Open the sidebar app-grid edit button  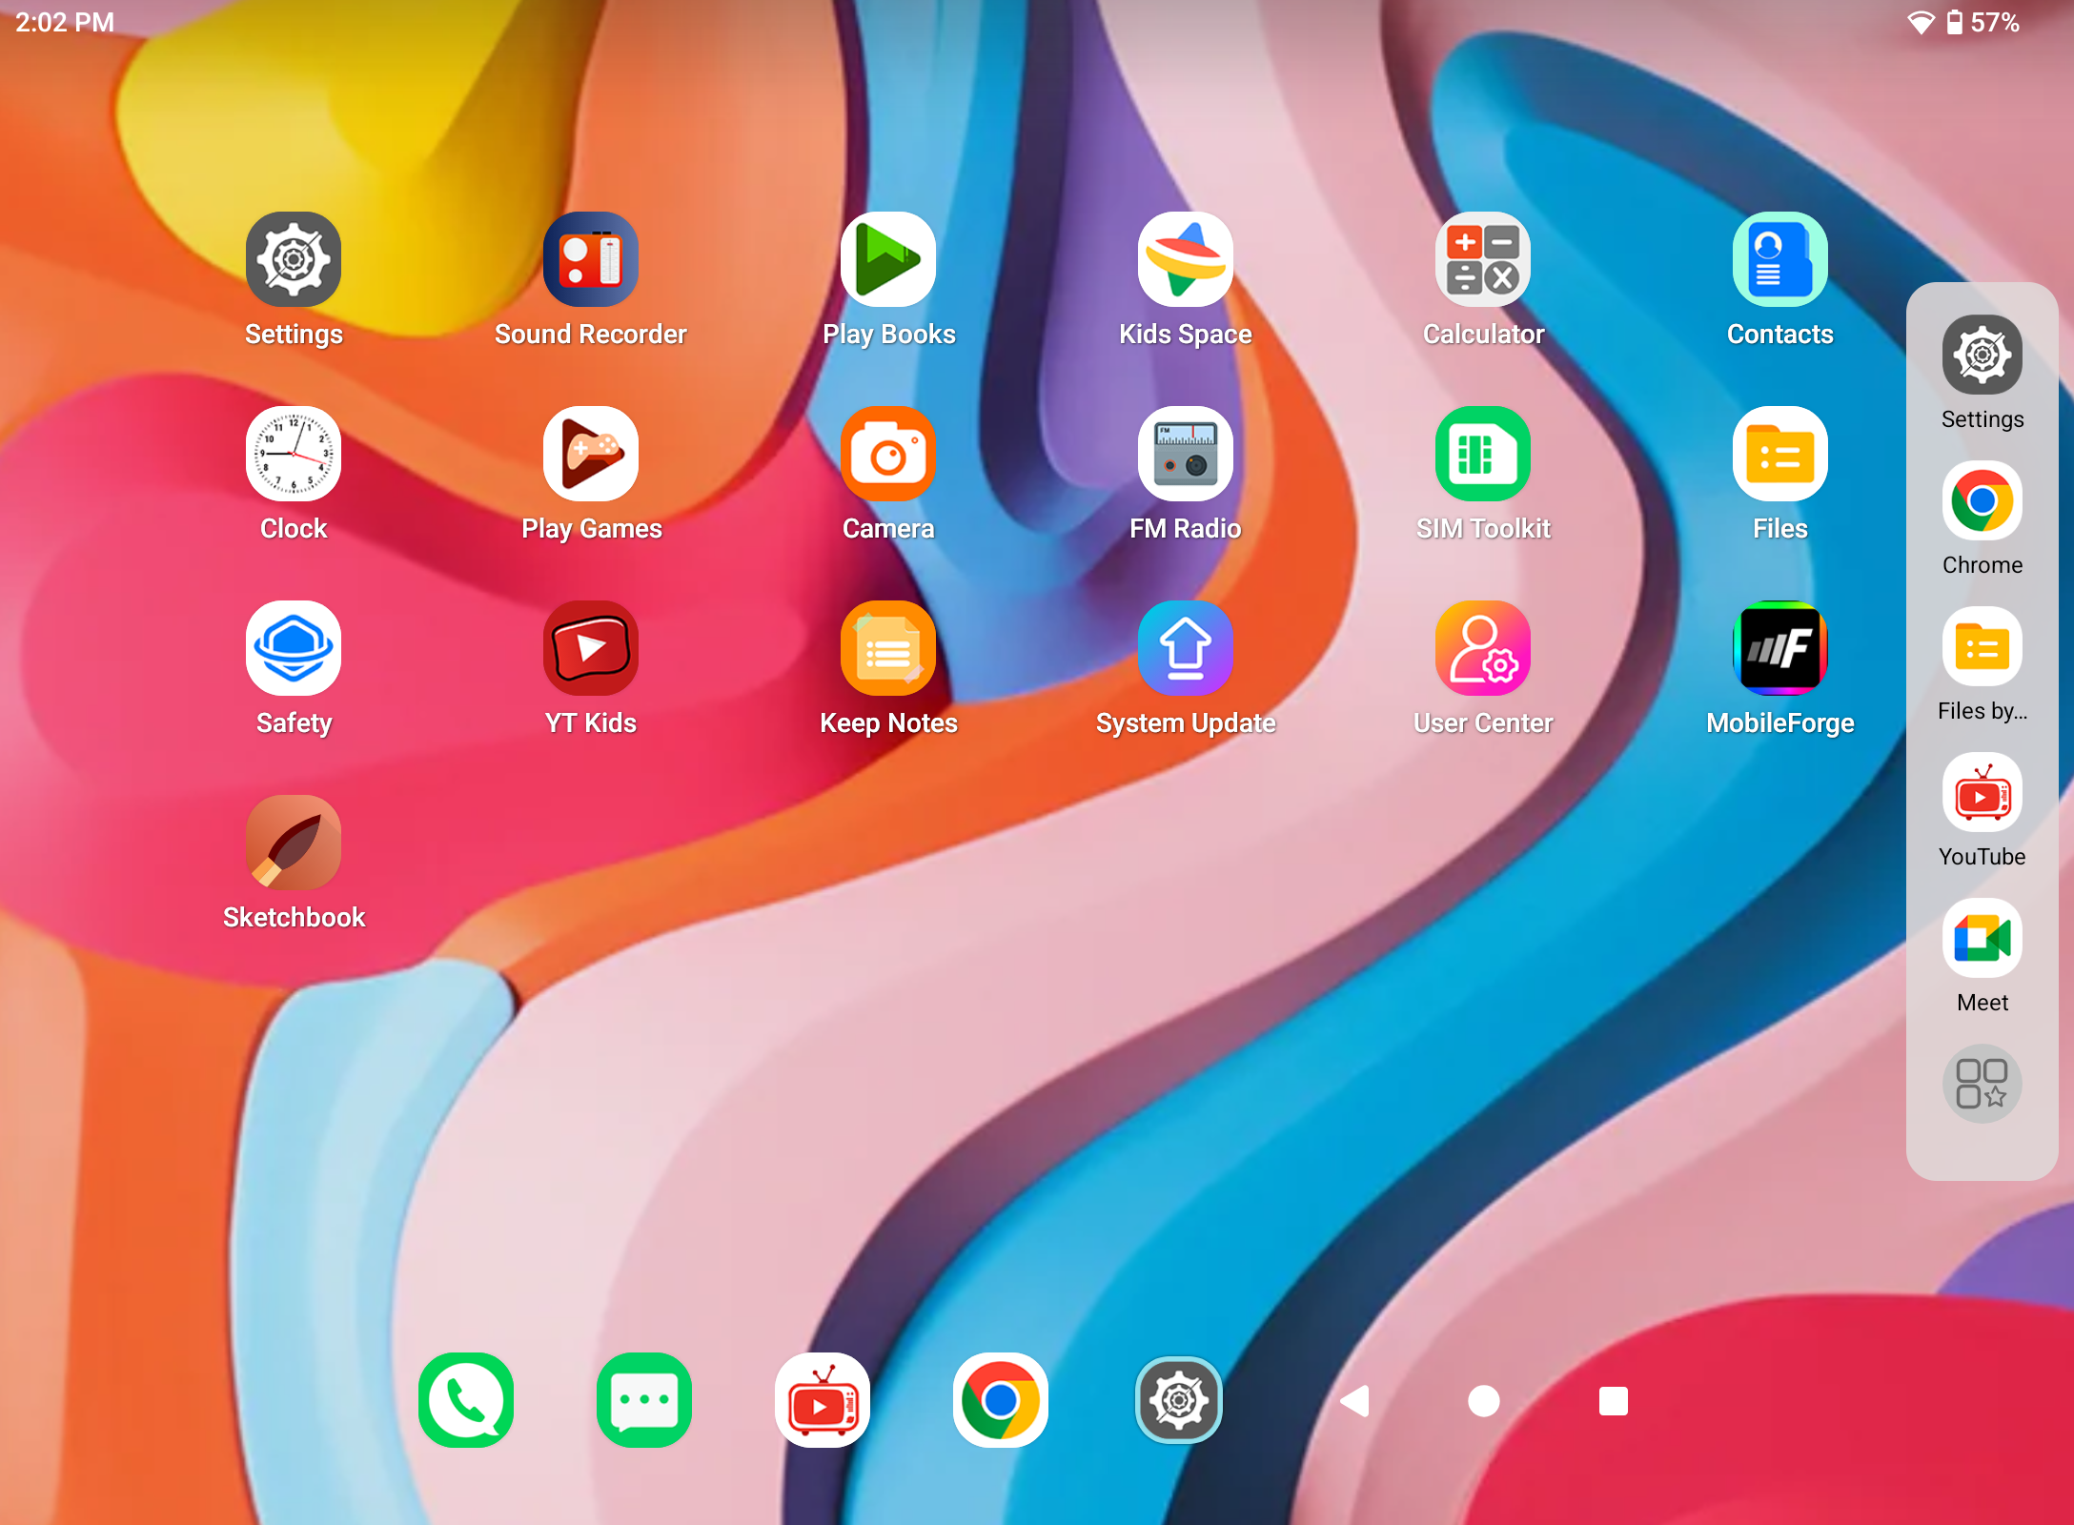coord(1982,1084)
